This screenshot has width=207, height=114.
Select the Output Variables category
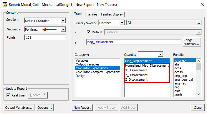tap(87, 64)
